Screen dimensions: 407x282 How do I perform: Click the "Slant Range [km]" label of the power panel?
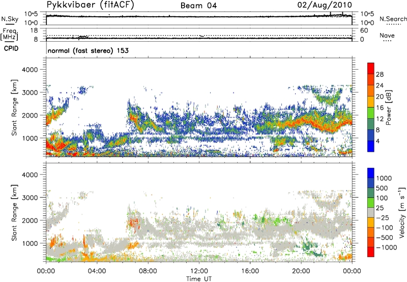[14, 107]
